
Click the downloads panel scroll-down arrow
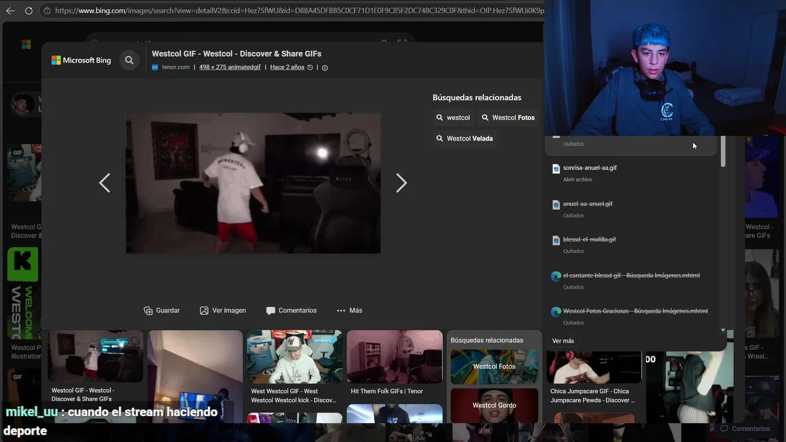click(723, 330)
